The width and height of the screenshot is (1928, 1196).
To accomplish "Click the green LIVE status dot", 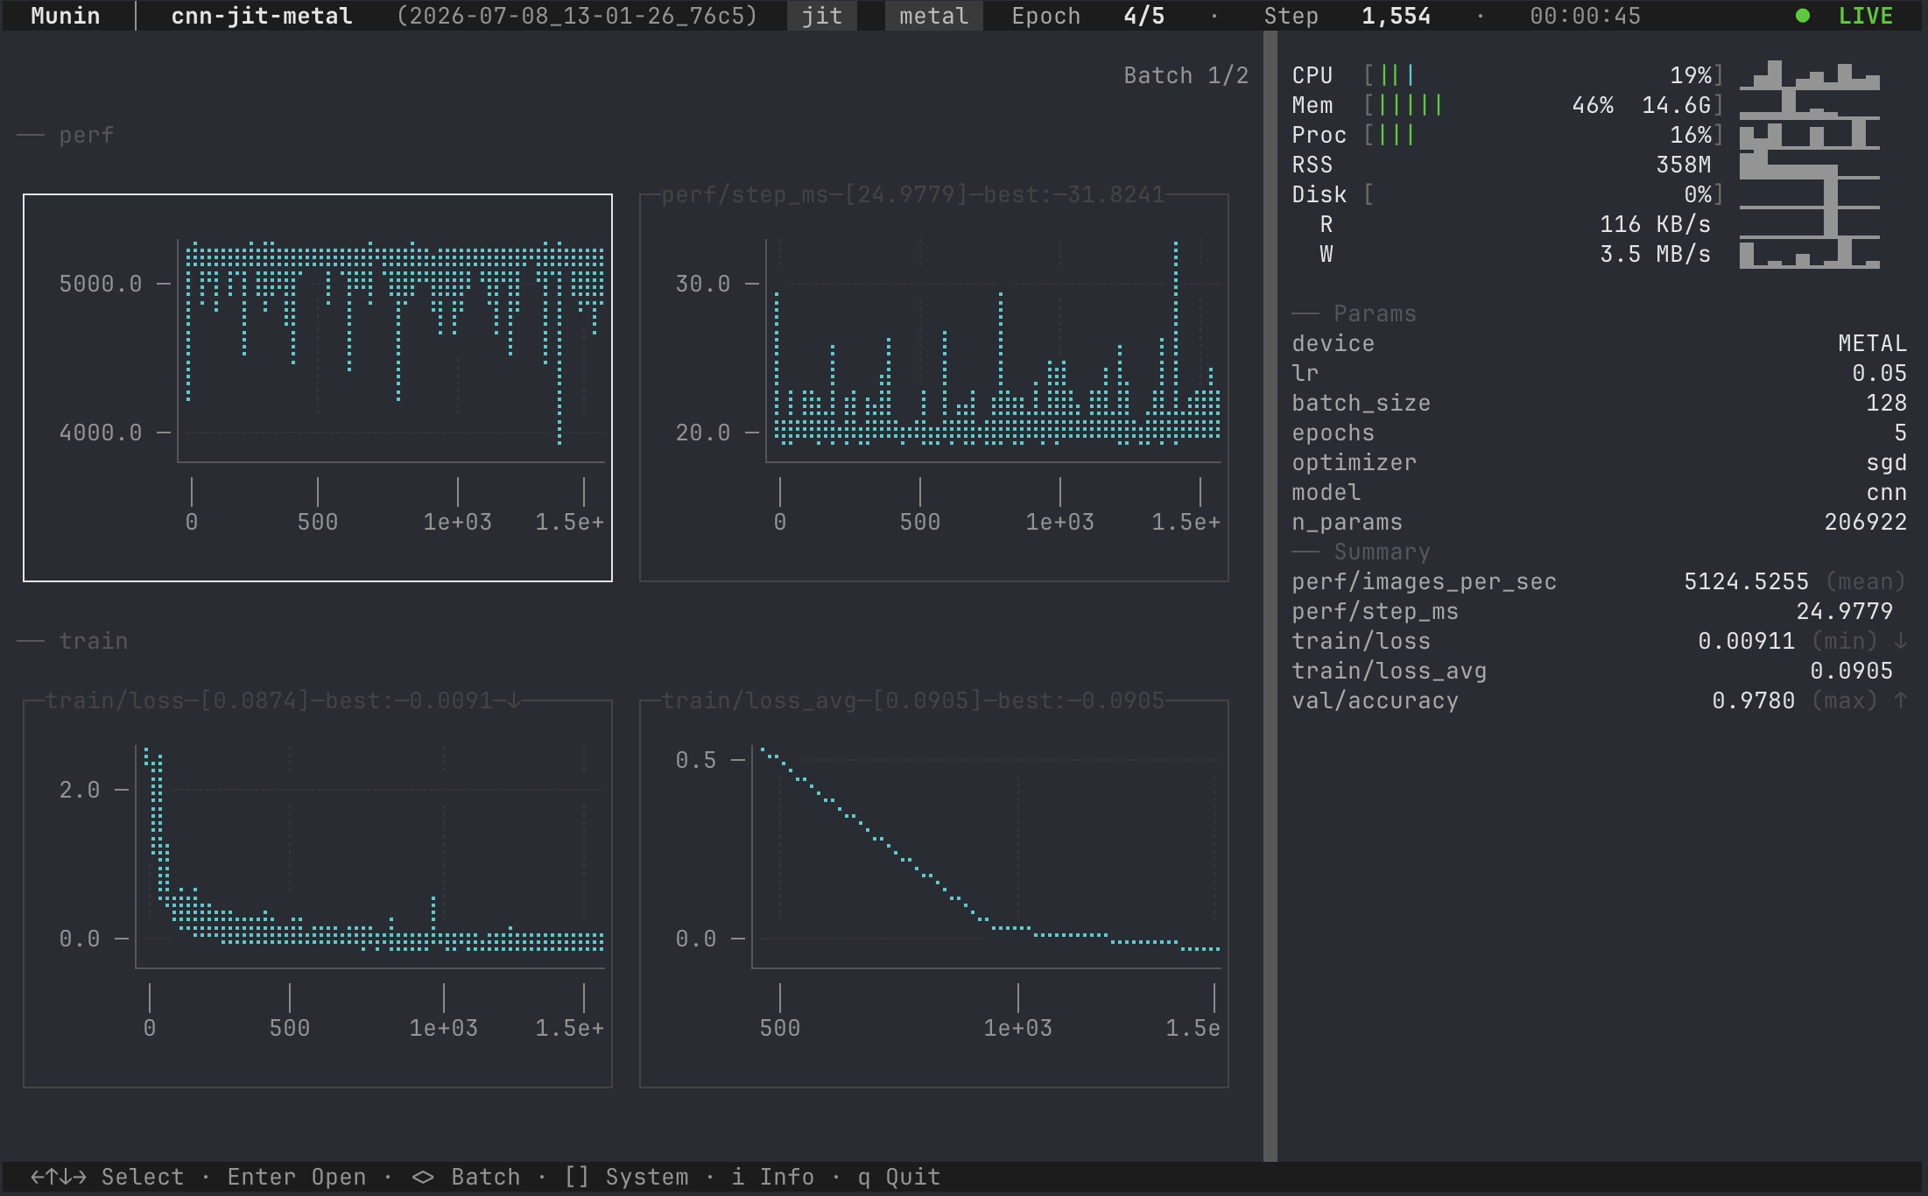I will [1803, 16].
